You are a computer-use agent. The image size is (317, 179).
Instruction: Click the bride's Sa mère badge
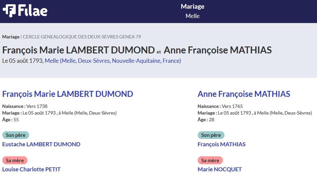pos(210,160)
